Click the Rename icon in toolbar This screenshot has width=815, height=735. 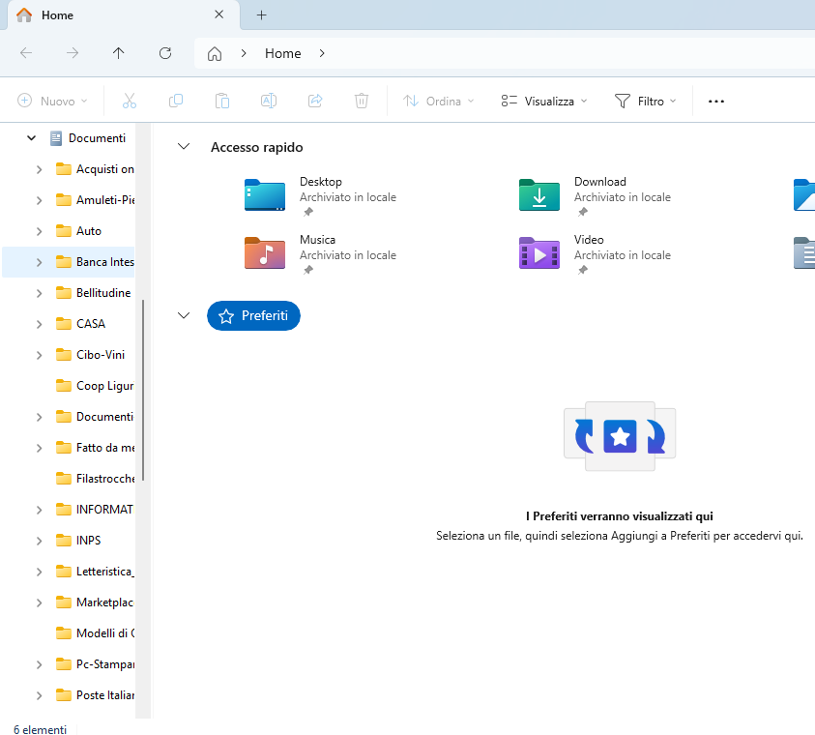(x=269, y=101)
